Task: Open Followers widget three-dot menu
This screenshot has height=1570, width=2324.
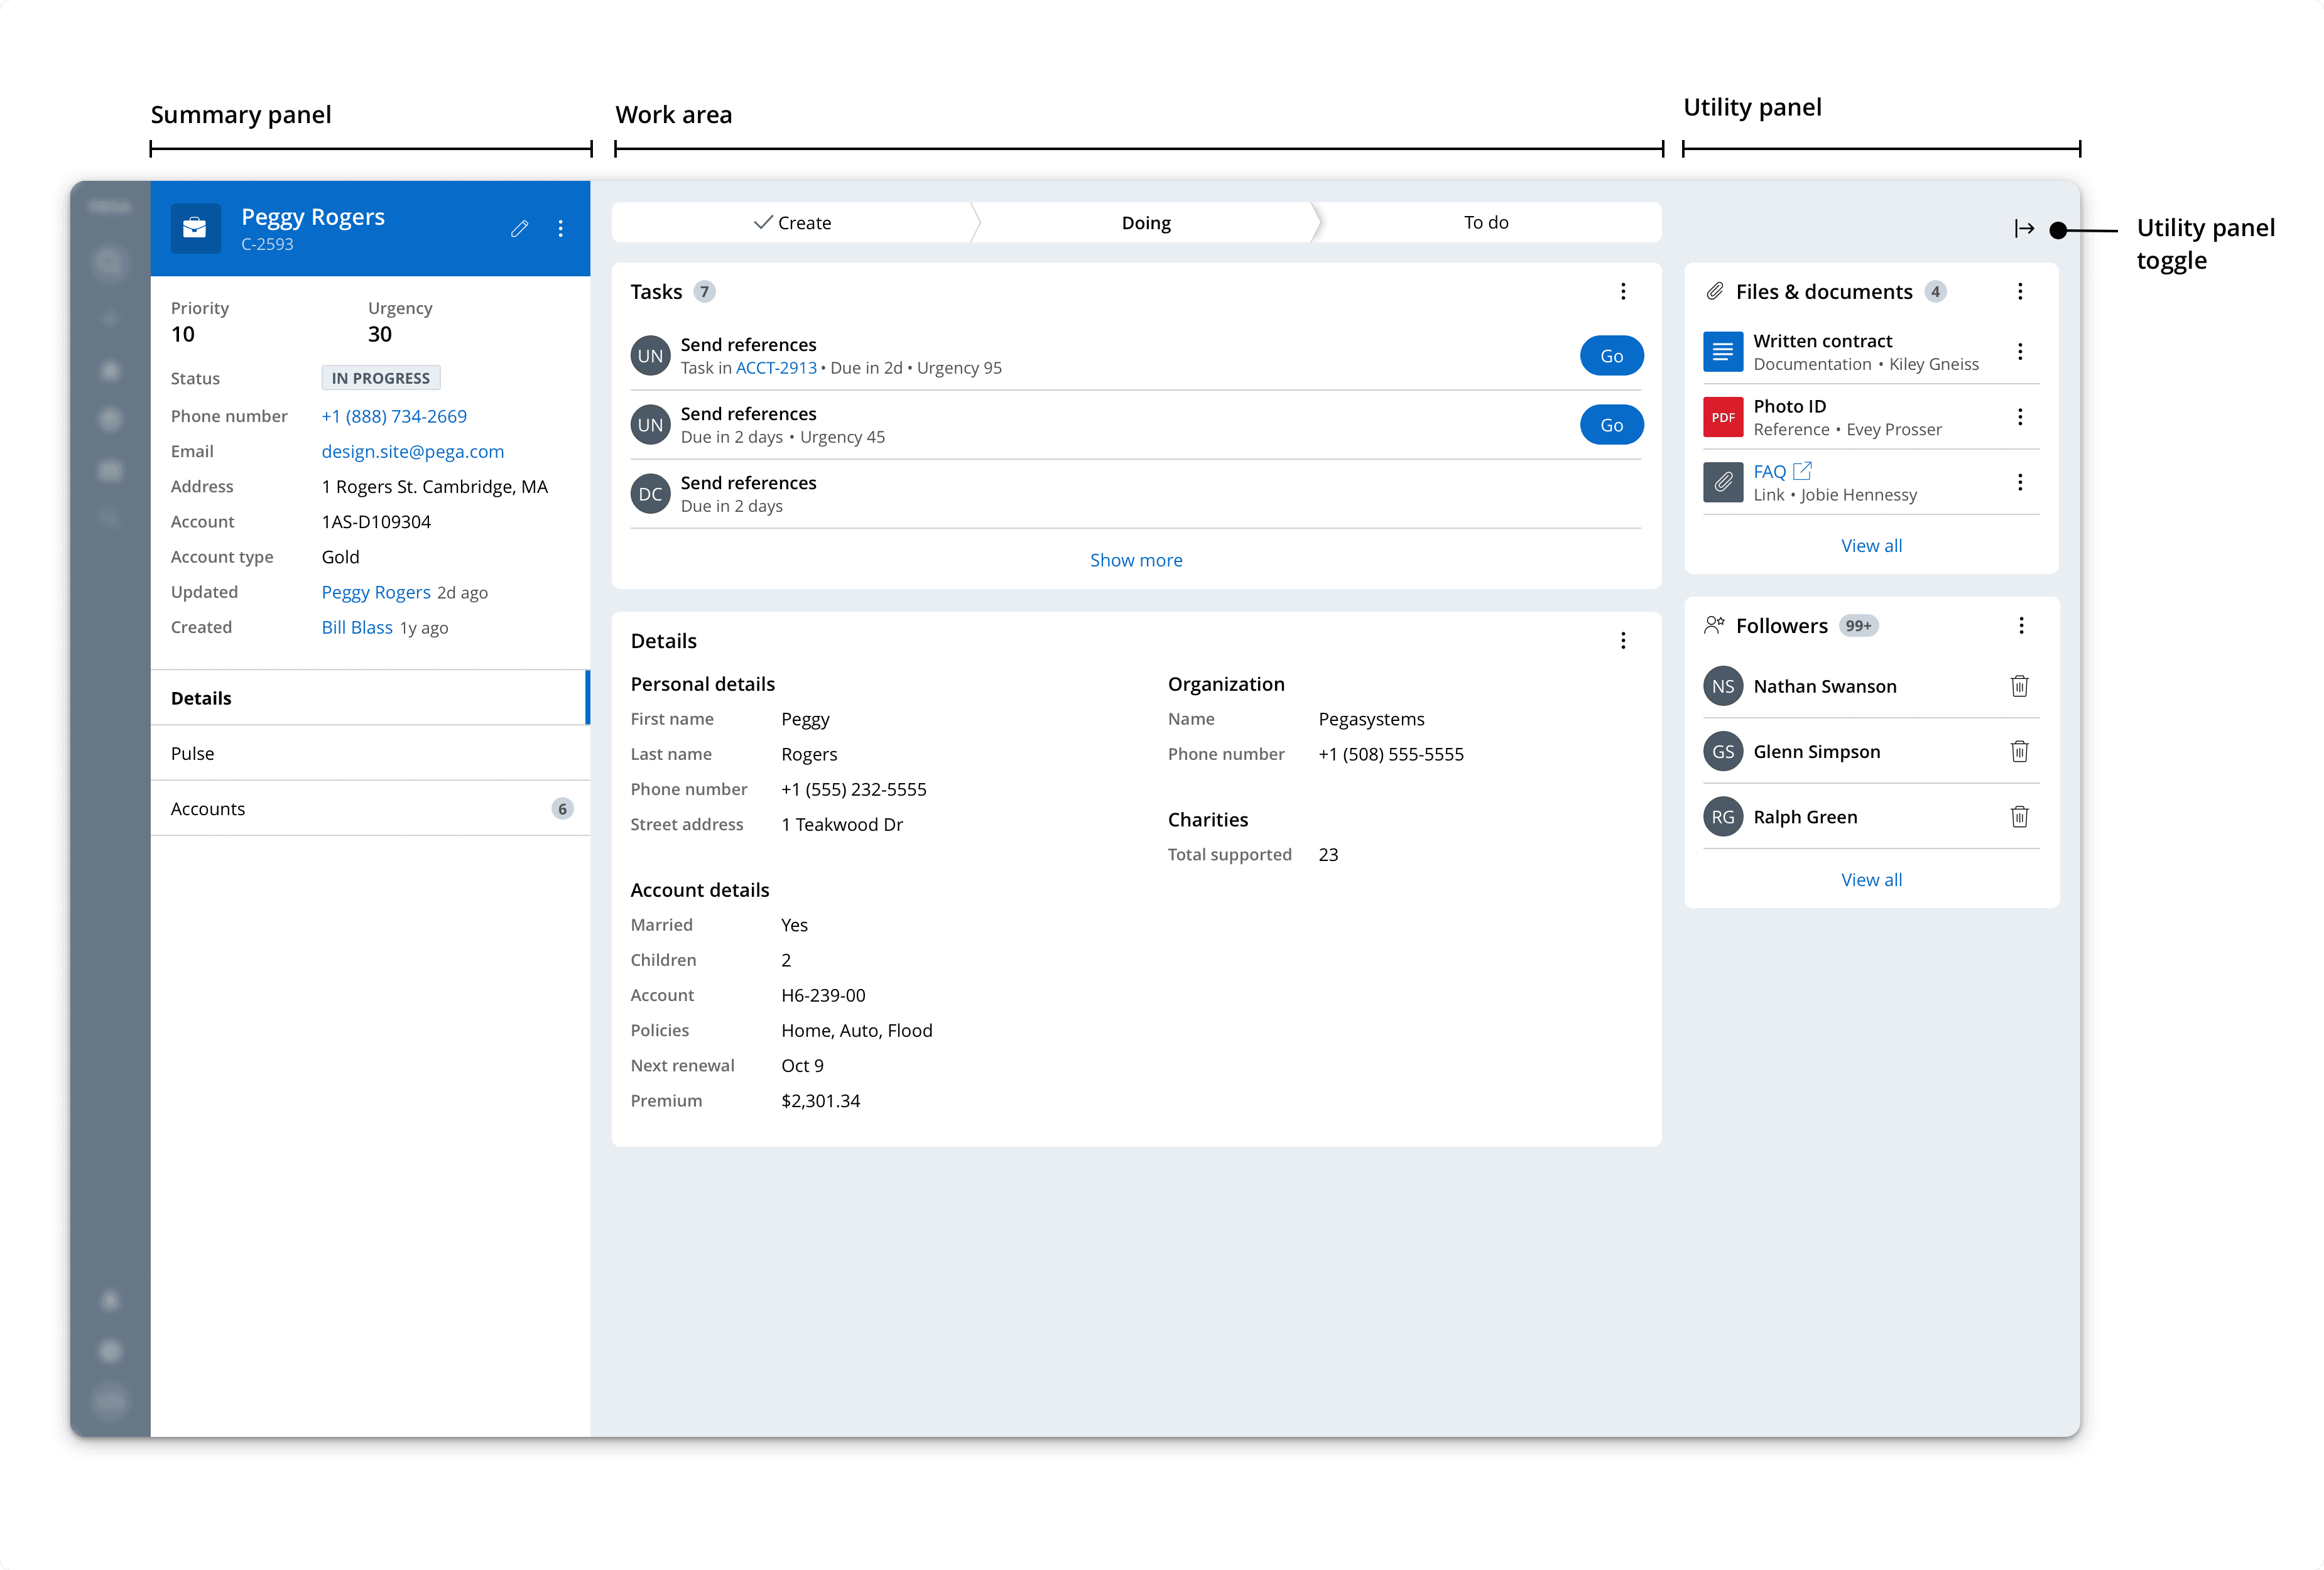Action: tap(2021, 625)
